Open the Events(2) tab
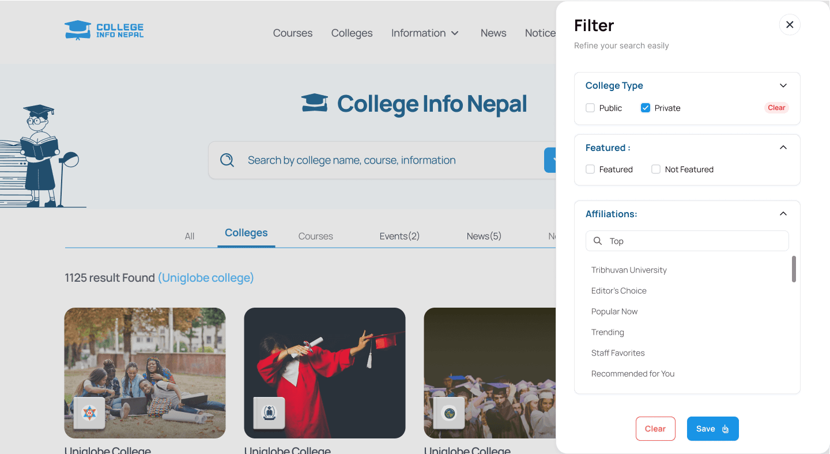 coord(399,236)
